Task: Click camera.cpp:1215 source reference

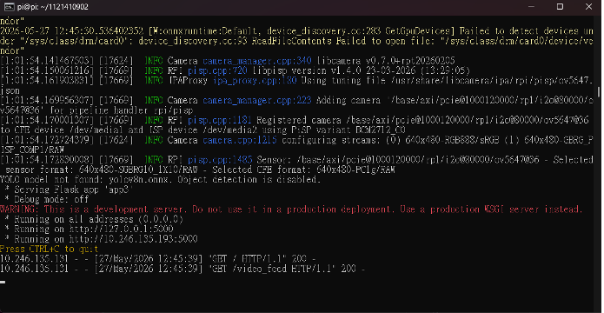Action: click(240, 140)
